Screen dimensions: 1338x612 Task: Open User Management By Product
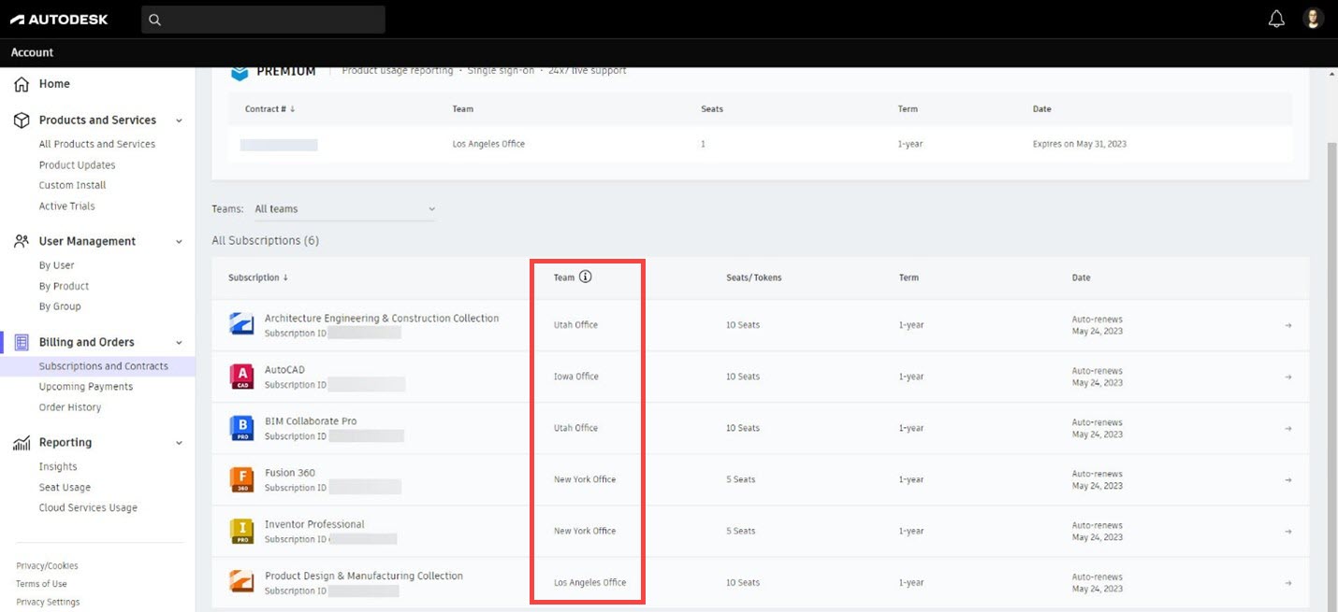tap(65, 286)
